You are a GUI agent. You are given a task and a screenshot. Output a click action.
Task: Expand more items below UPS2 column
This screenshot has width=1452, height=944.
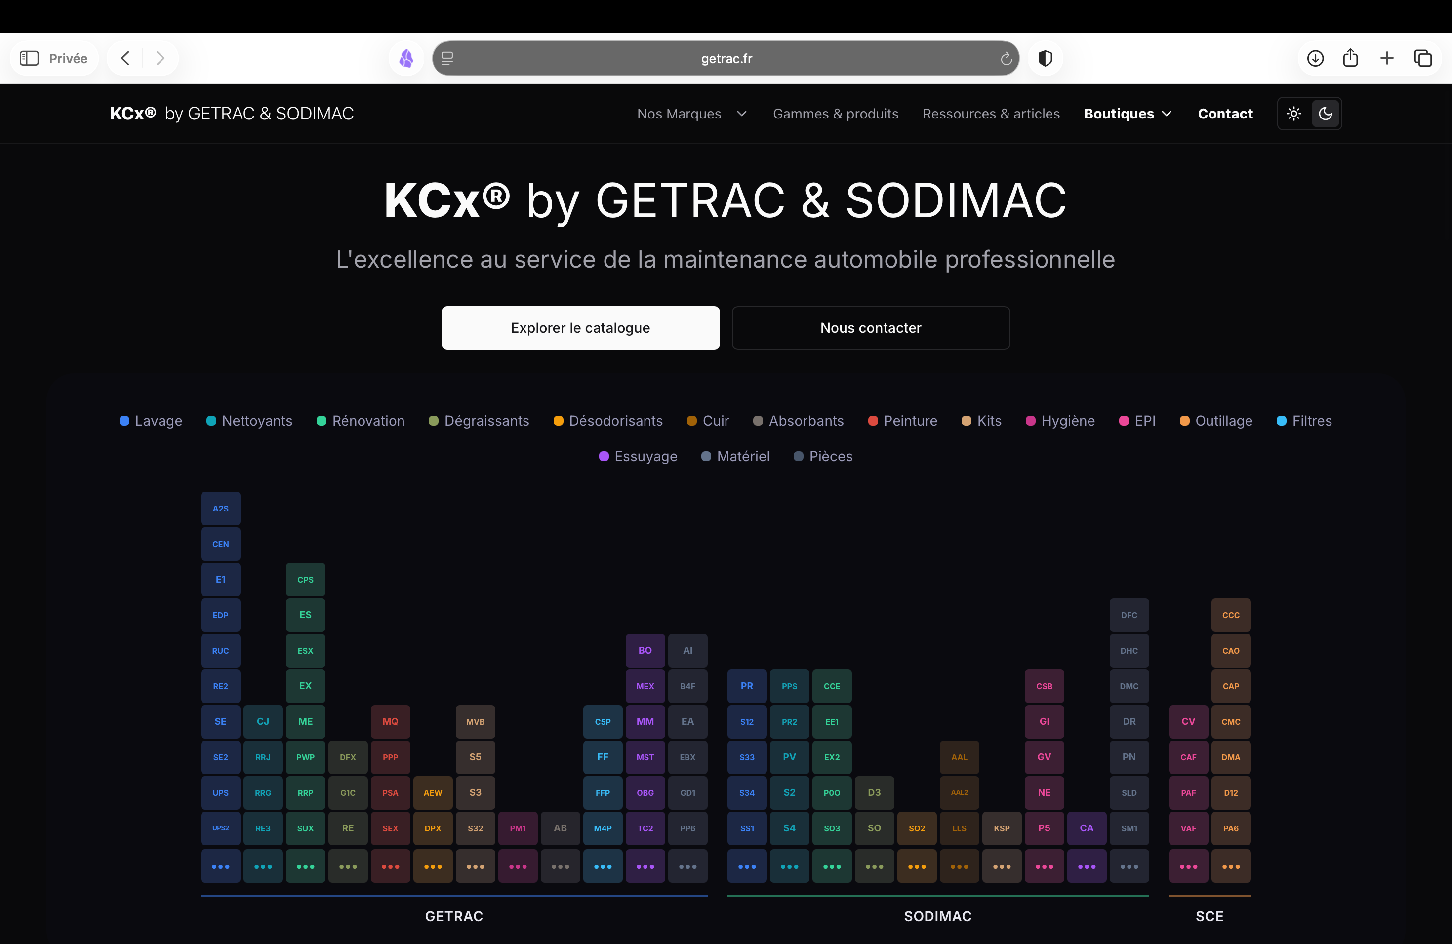[220, 866]
